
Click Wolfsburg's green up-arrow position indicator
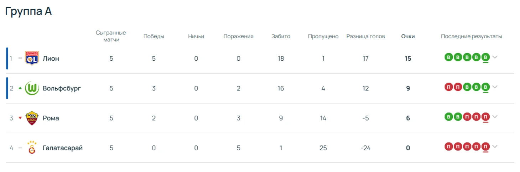coord(20,88)
